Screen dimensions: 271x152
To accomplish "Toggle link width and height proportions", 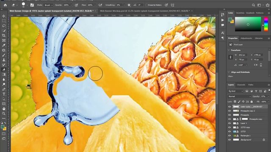I will (230, 57).
